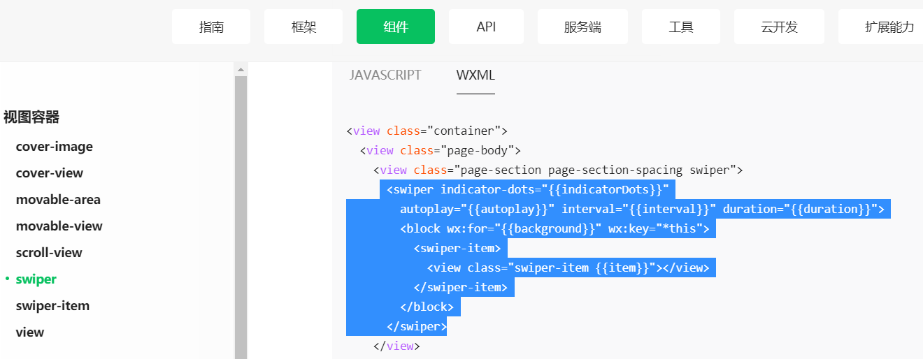This screenshot has width=923, height=359.
Task: Open the 工具 navigation tab
Action: pyautogui.click(x=681, y=27)
